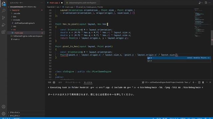The image size is (213, 119).
Task: Open the Search view in activity bar
Action: (4, 11)
